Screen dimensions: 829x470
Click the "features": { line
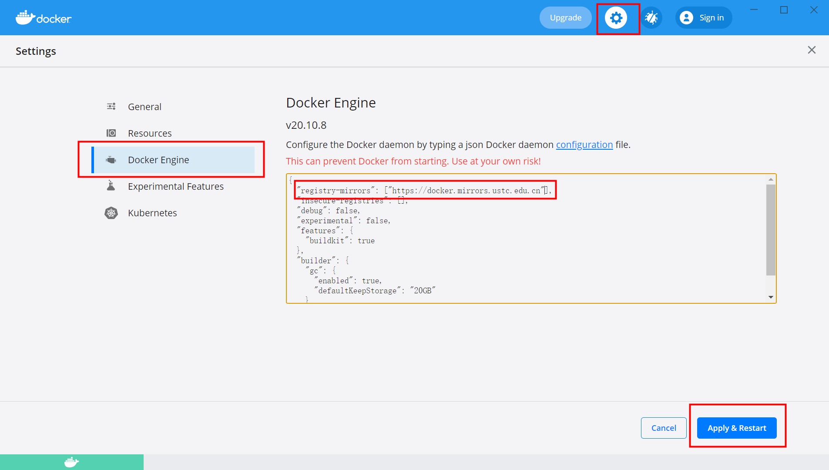click(326, 231)
